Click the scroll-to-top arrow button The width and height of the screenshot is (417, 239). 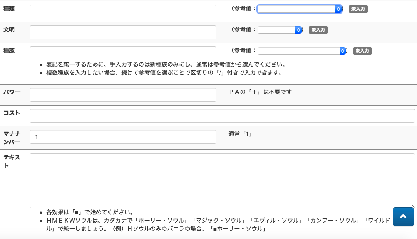pyautogui.click(x=403, y=217)
